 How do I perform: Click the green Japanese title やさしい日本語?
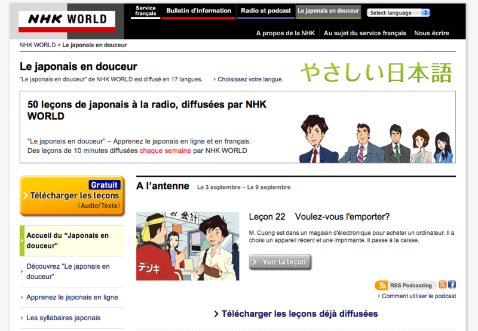(x=376, y=72)
